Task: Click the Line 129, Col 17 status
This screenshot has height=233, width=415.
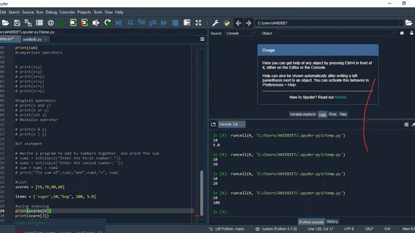Action: (320, 229)
